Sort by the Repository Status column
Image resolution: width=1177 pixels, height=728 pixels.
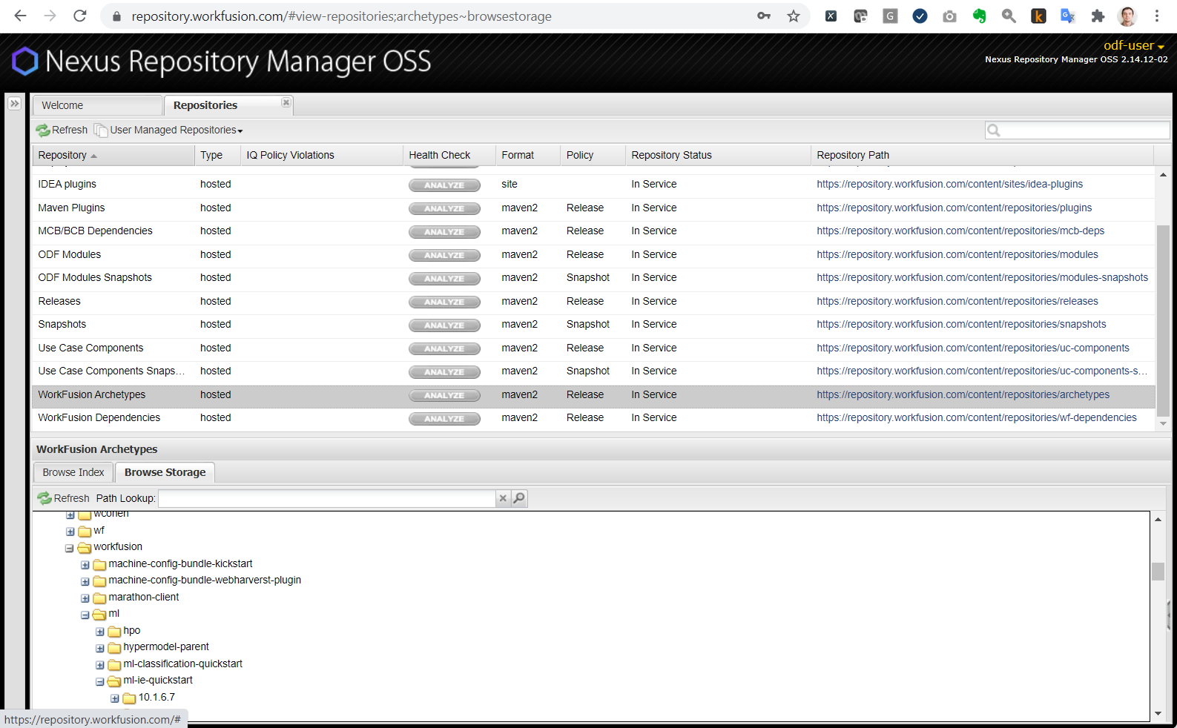[x=718, y=155]
